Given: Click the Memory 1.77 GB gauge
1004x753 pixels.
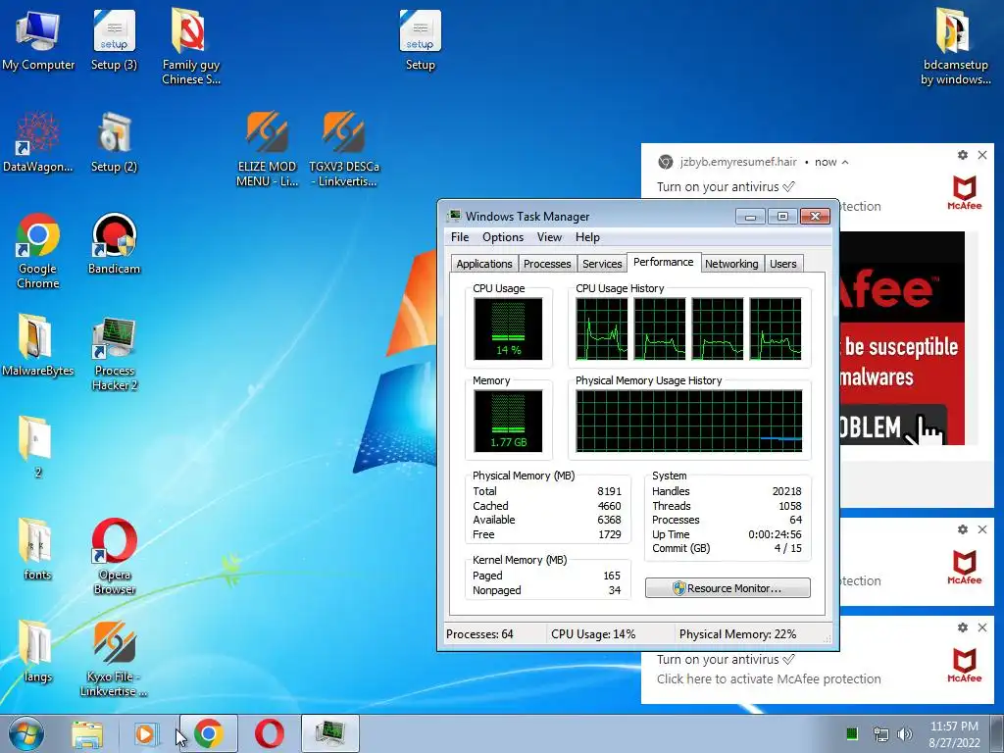Looking at the screenshot, I should tap(508, 421).
